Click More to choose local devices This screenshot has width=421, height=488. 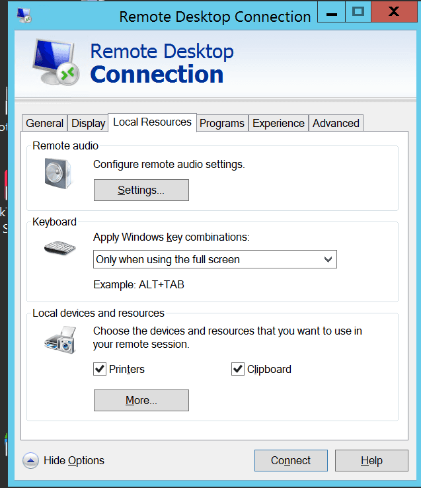click(141, 400)
